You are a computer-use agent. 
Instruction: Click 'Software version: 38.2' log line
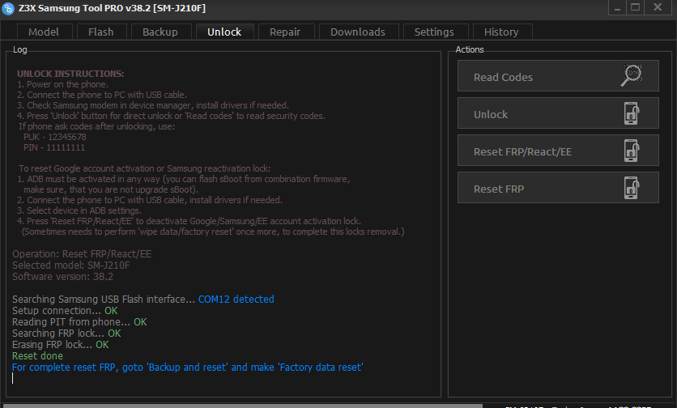click(62, 276)
